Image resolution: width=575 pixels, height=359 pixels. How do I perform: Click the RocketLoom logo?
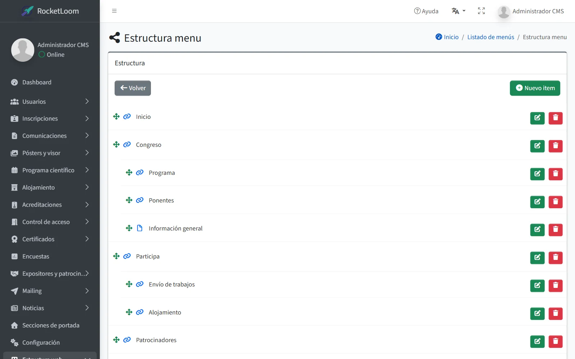(50, 11)
